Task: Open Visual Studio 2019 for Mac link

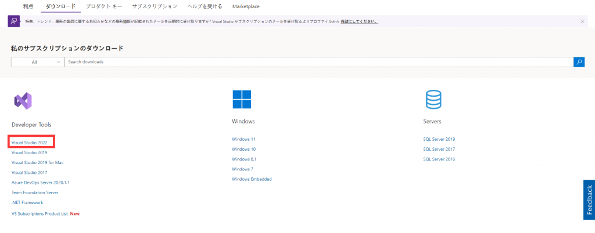Action: pos(37,162)
